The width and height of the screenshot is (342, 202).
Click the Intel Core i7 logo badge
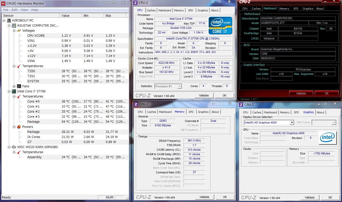pyautogui.click(x=220, y=26)
